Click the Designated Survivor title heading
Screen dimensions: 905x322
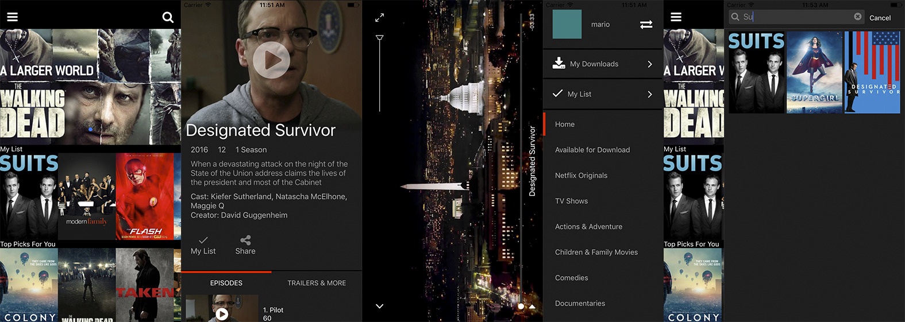point(260,130)
